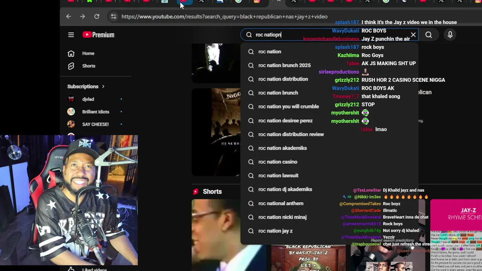482x271 pixels.
Task: Select 'roc nation casino' suggestion
Action: 329,162
